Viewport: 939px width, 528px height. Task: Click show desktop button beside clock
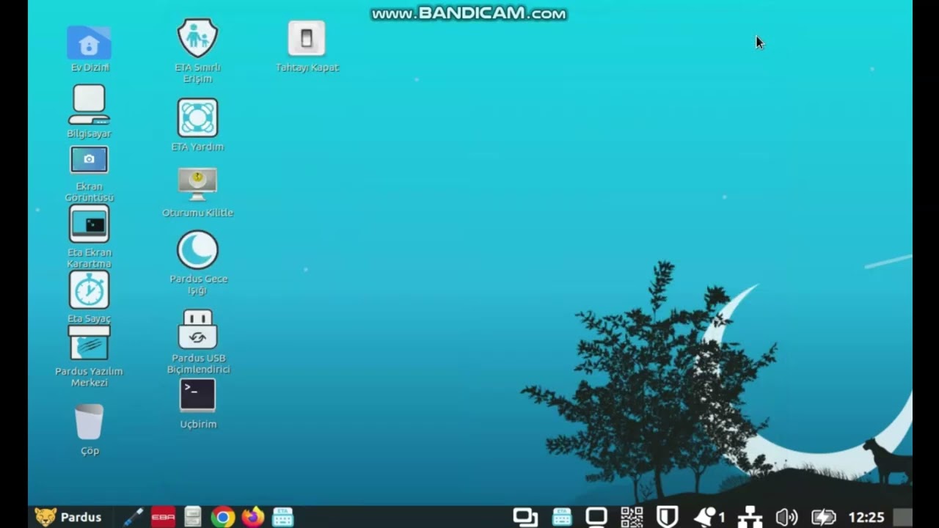pos(903,517)
